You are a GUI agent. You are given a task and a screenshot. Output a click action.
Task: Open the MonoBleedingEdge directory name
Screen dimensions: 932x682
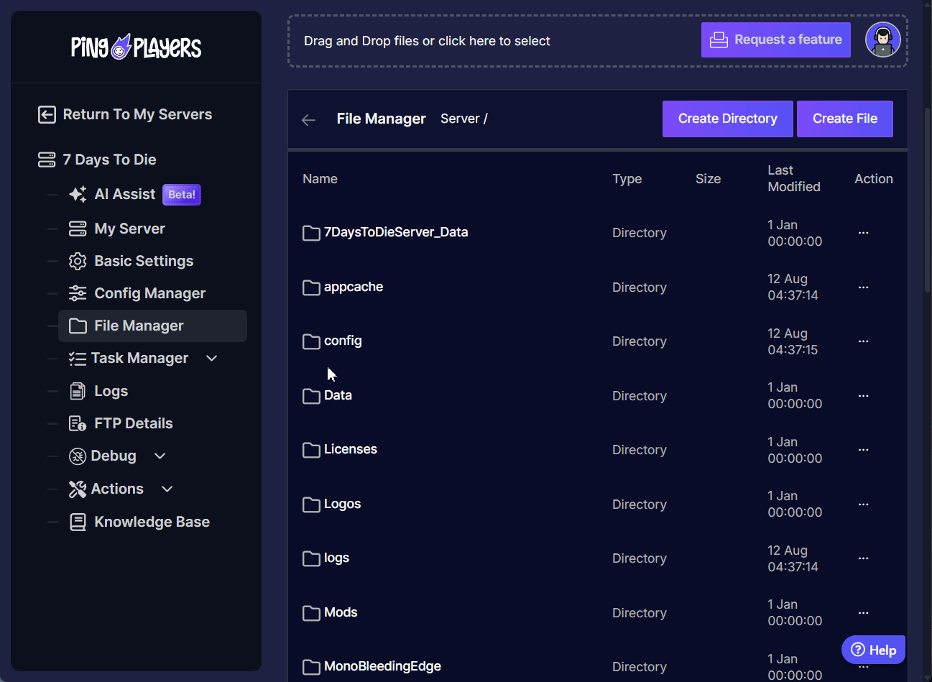tap(382, 666)
